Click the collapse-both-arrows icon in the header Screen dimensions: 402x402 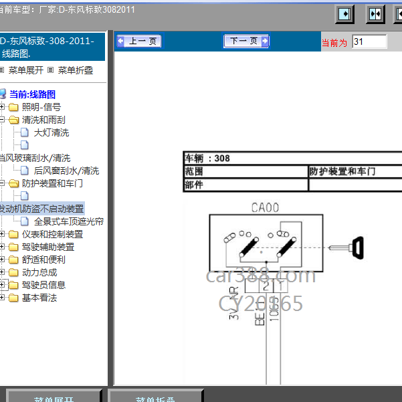(x=375, y=13)
